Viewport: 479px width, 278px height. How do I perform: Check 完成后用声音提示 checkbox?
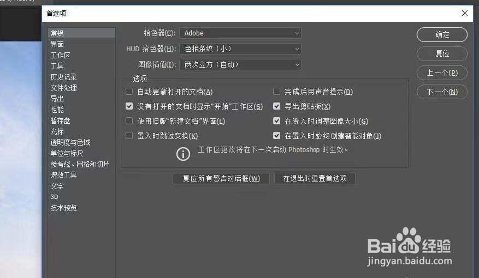tap(276, 92)
